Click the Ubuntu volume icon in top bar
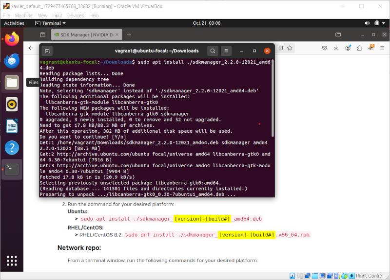The height and width of the screenshot is (280, 390). pos(367,23)
